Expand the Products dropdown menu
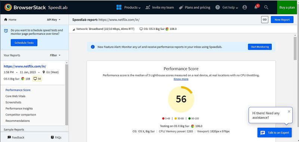 point(132,7)
